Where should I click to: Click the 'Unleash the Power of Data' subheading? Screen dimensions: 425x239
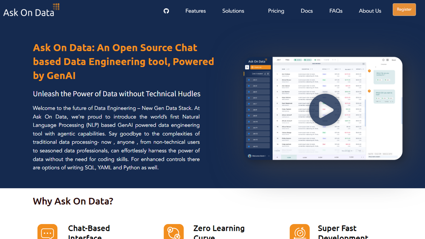(x=116, y=94)
